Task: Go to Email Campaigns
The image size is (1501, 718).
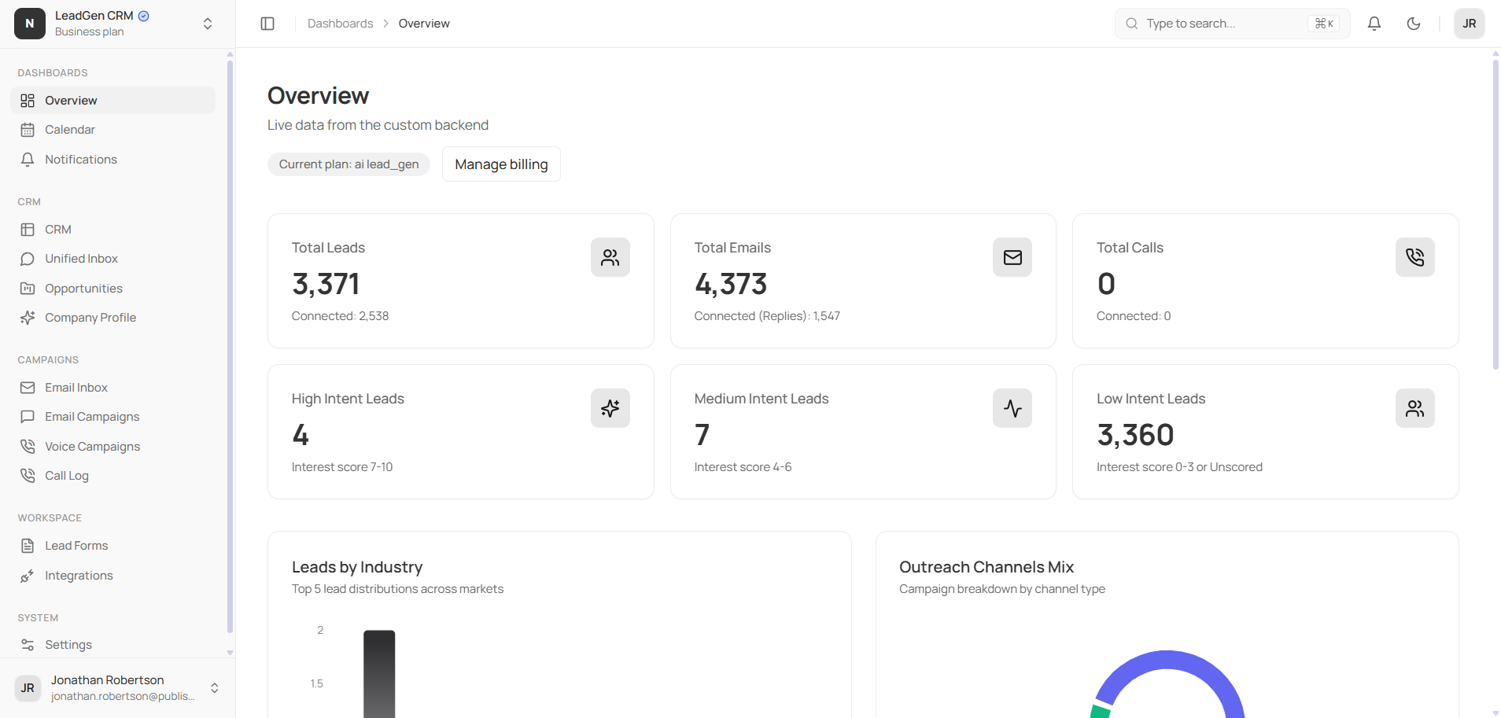Action: point(112,417)
